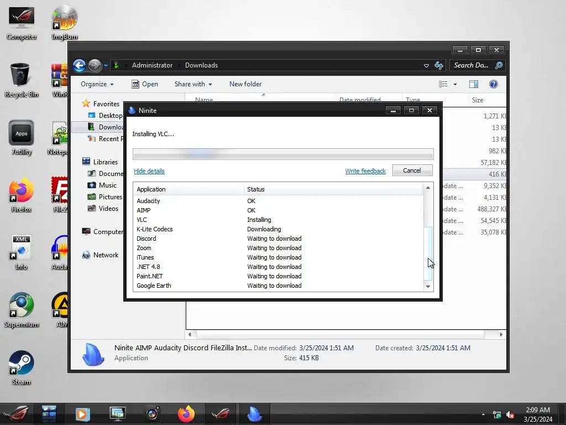Select the Google Earth row
The image size is (566, 425).
tap(278, 286)
